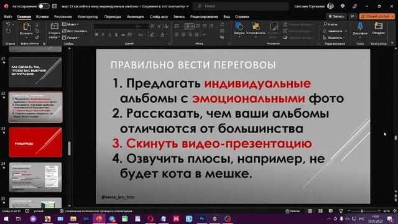
Task: Open the File (Файл) menu
Action: click(8, 17)
